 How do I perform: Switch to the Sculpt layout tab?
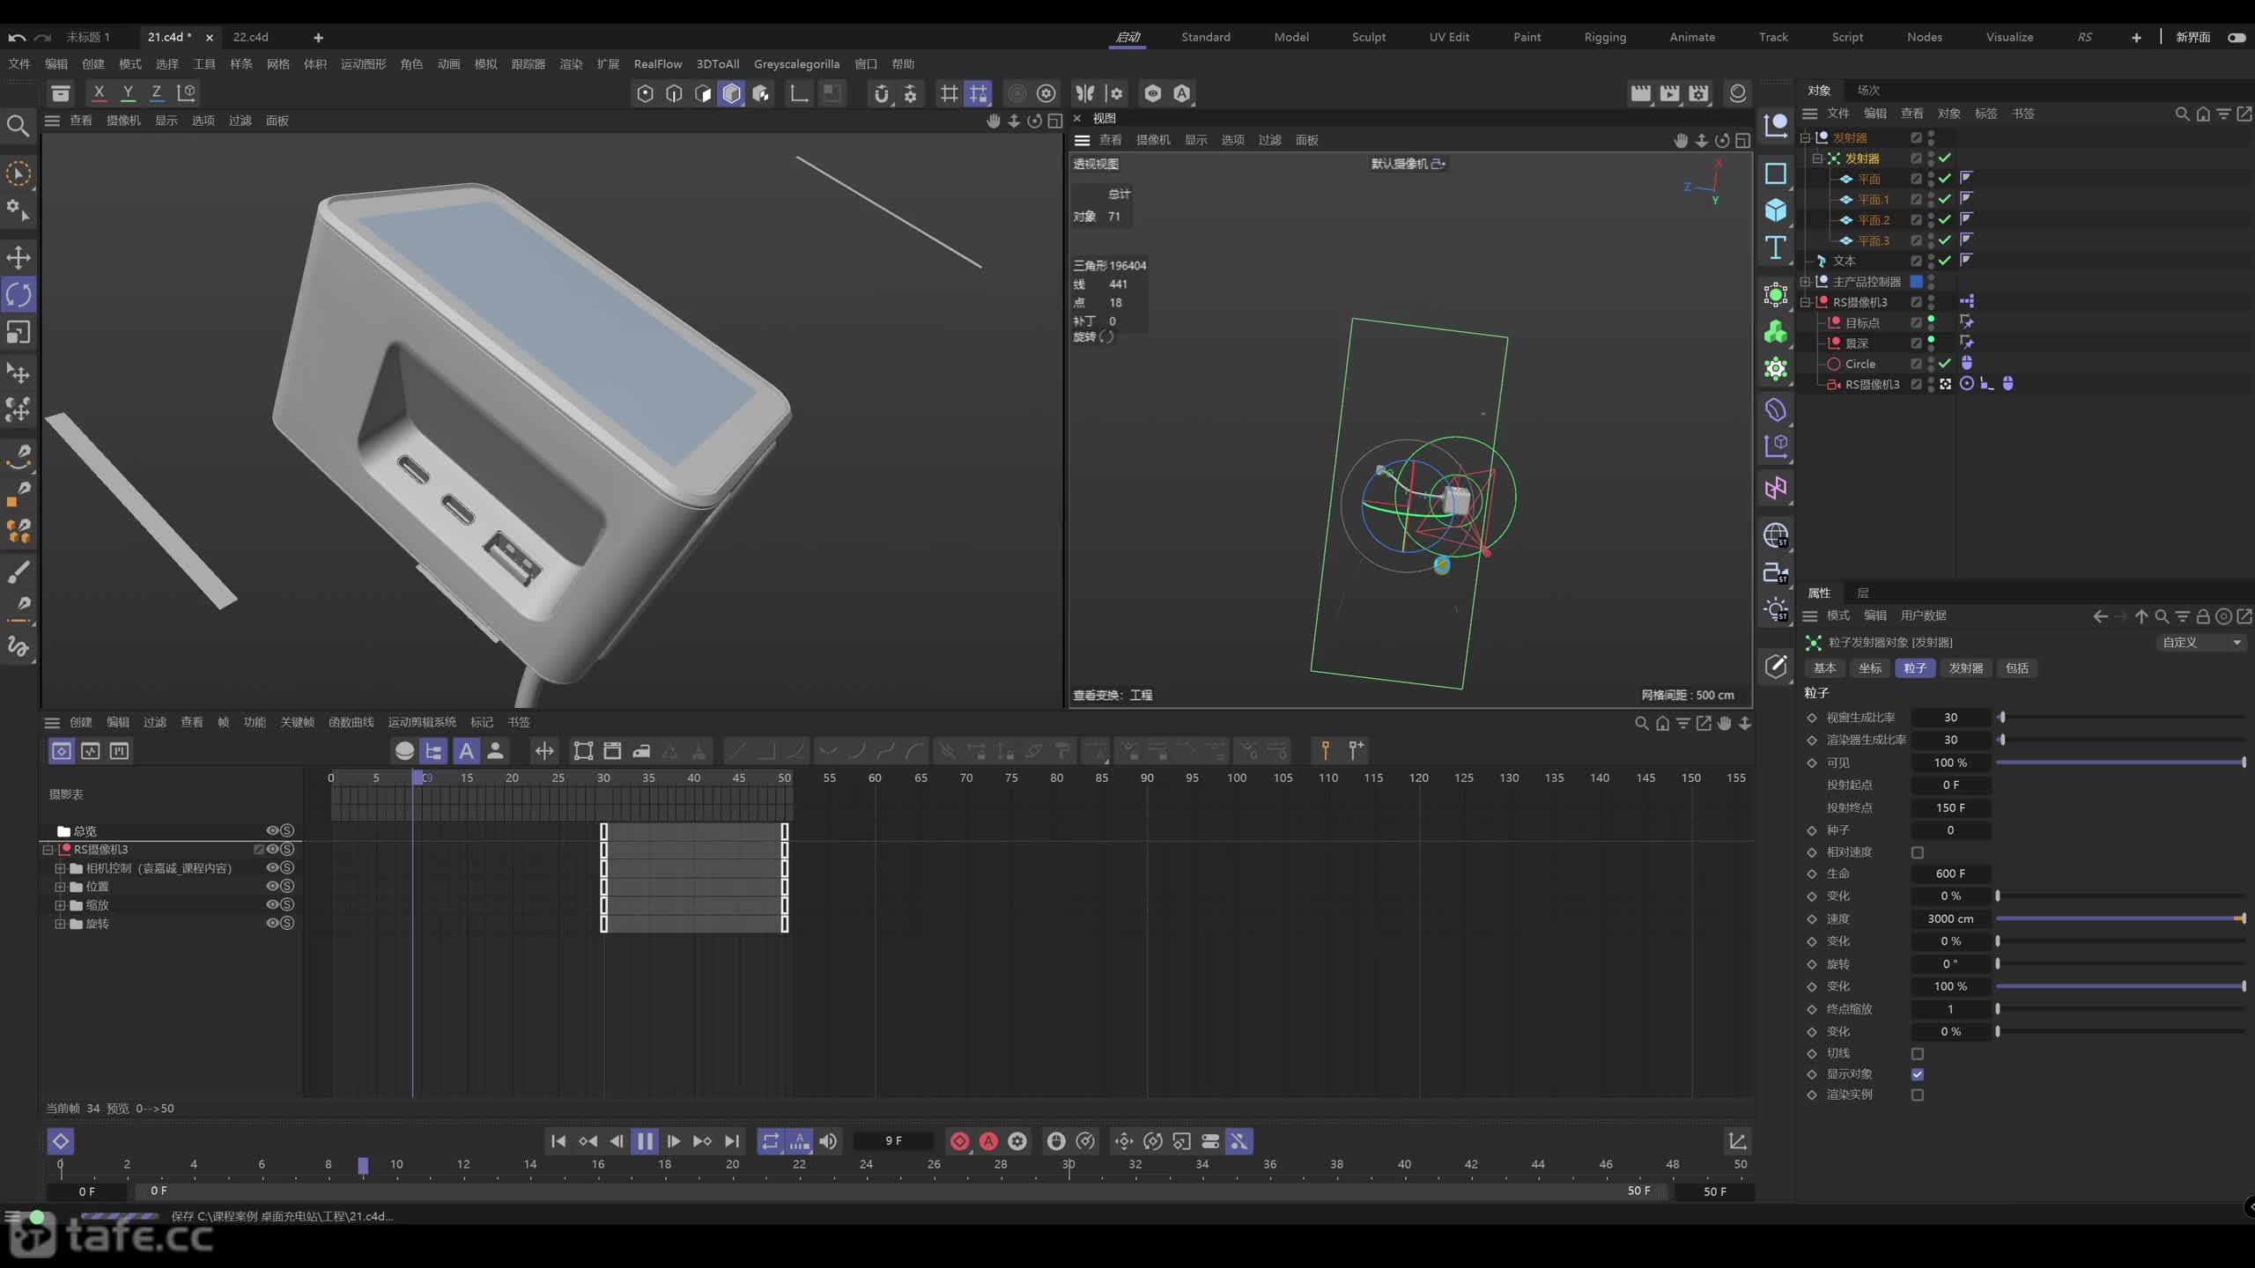[1369, 37]
